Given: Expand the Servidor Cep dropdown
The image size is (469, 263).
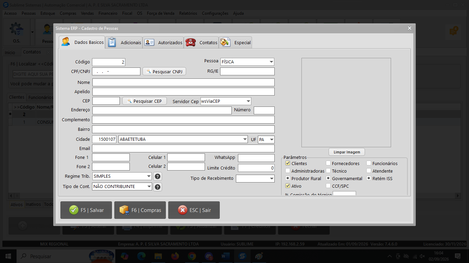Looking at the screenshot, I should pos(248,101).
